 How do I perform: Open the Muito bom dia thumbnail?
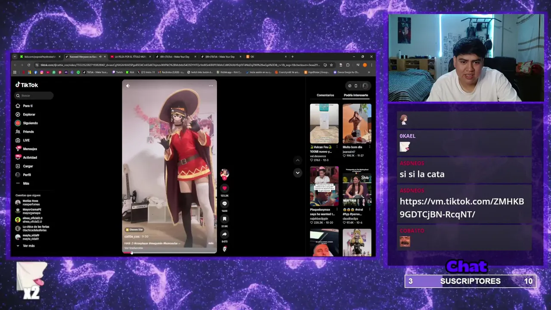click(x=357, y=124)
